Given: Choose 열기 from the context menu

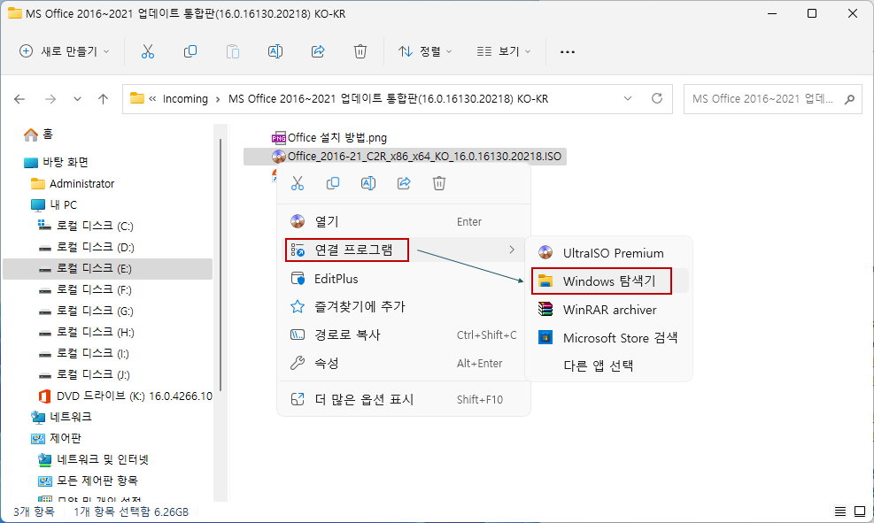Looking at the screenshot, I should click(336, 220).
